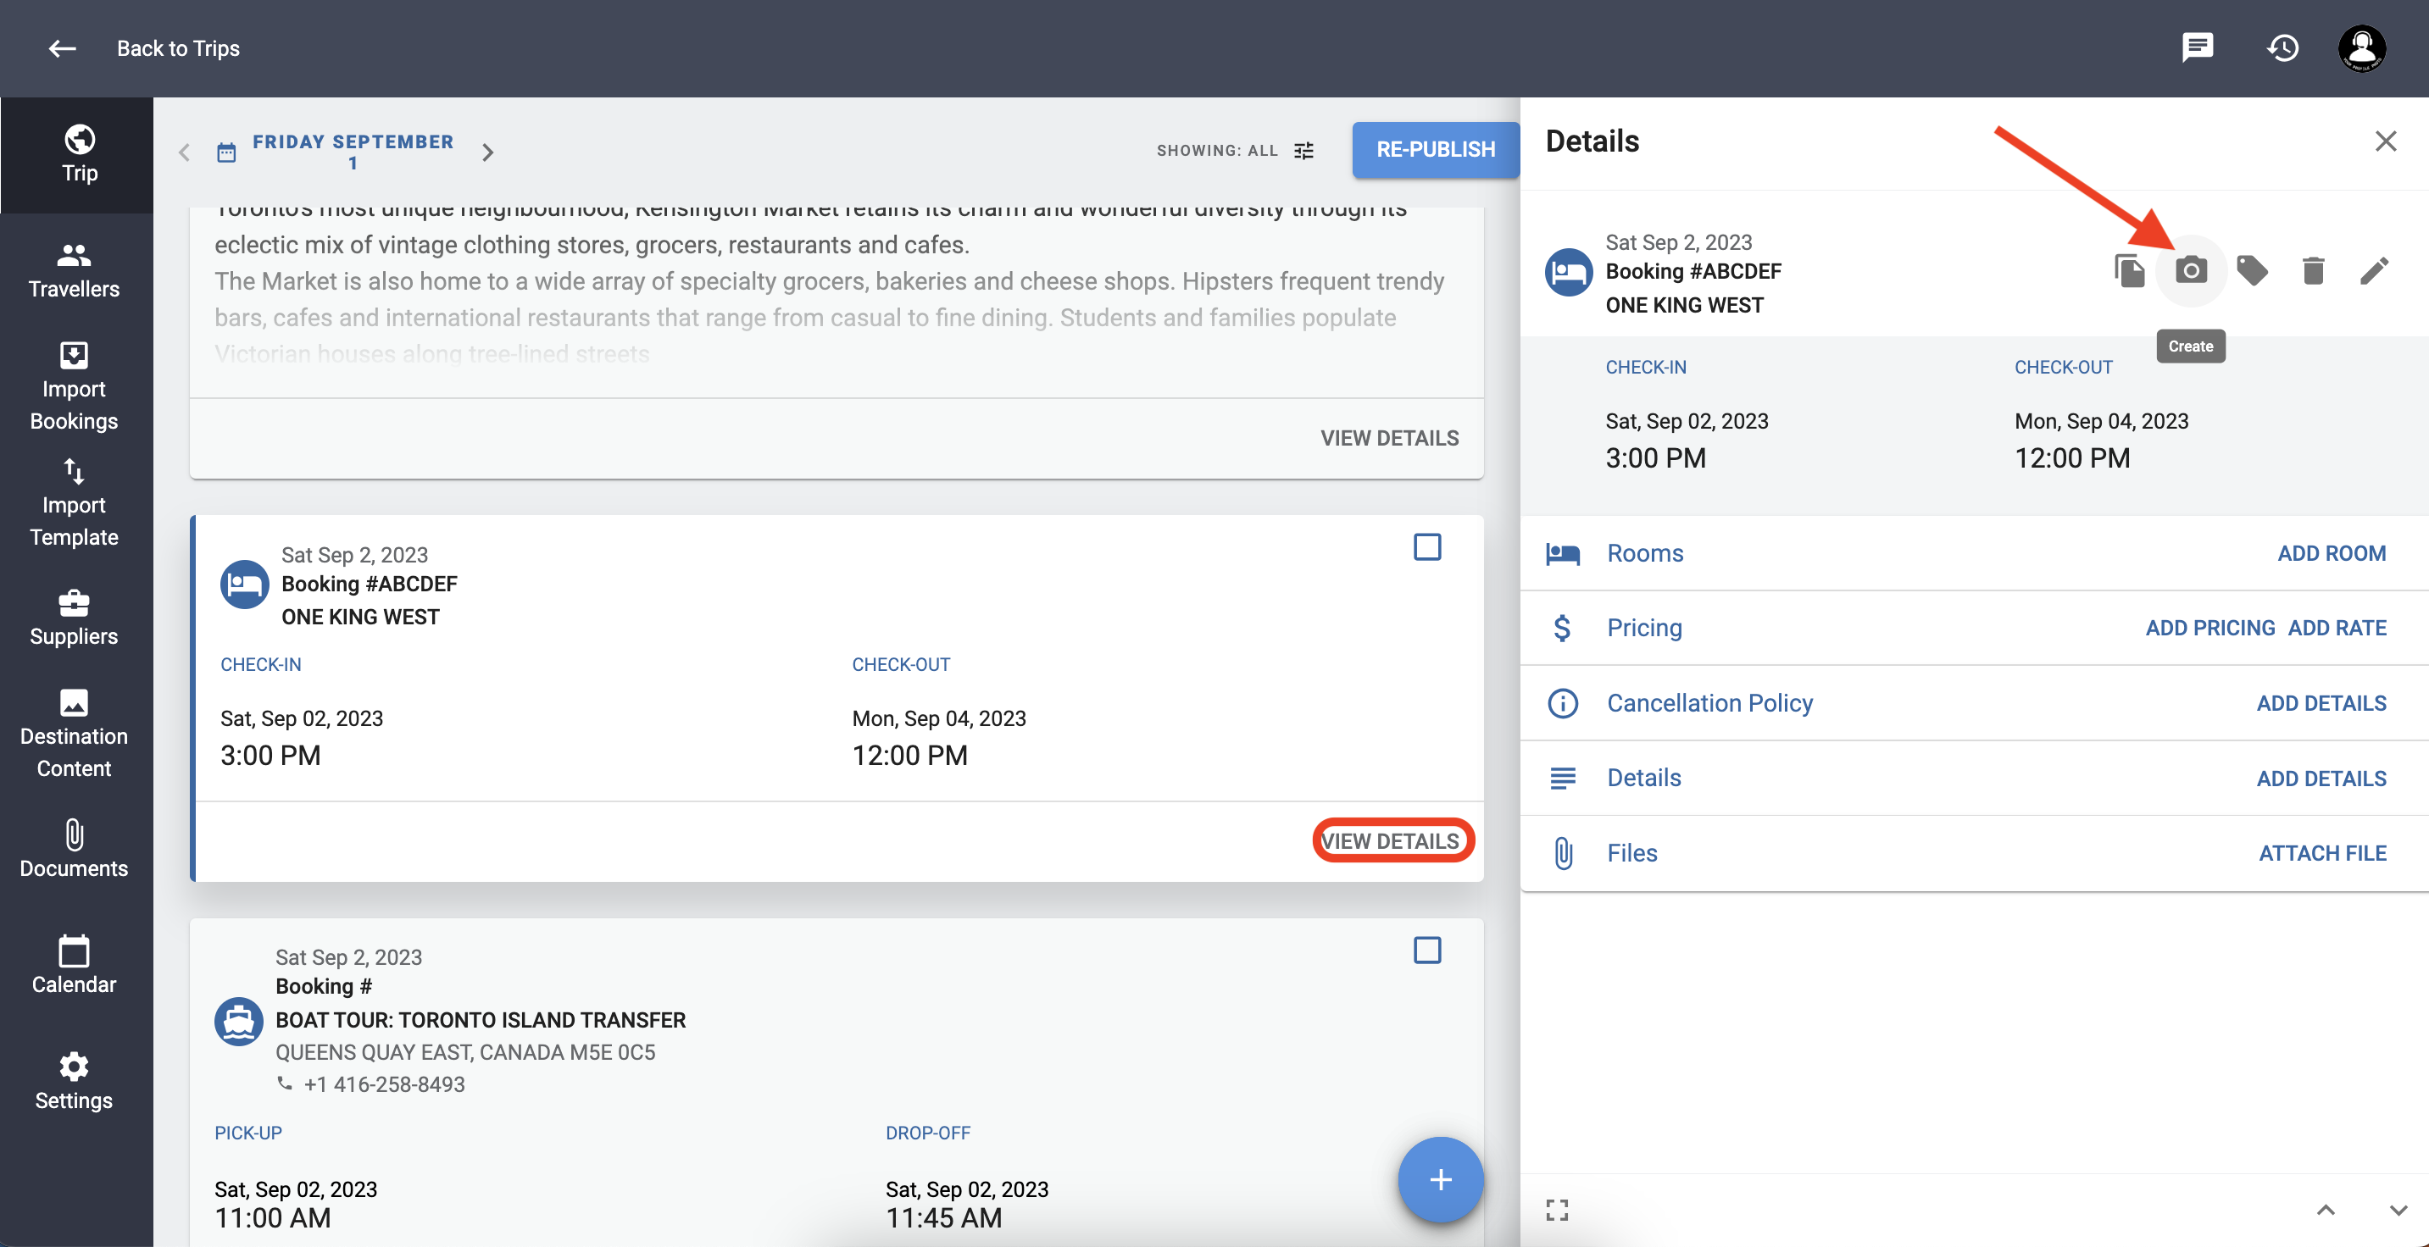Go to next day chevron
Screen dimensions: 2429x1247
click(x=487, y=152)
